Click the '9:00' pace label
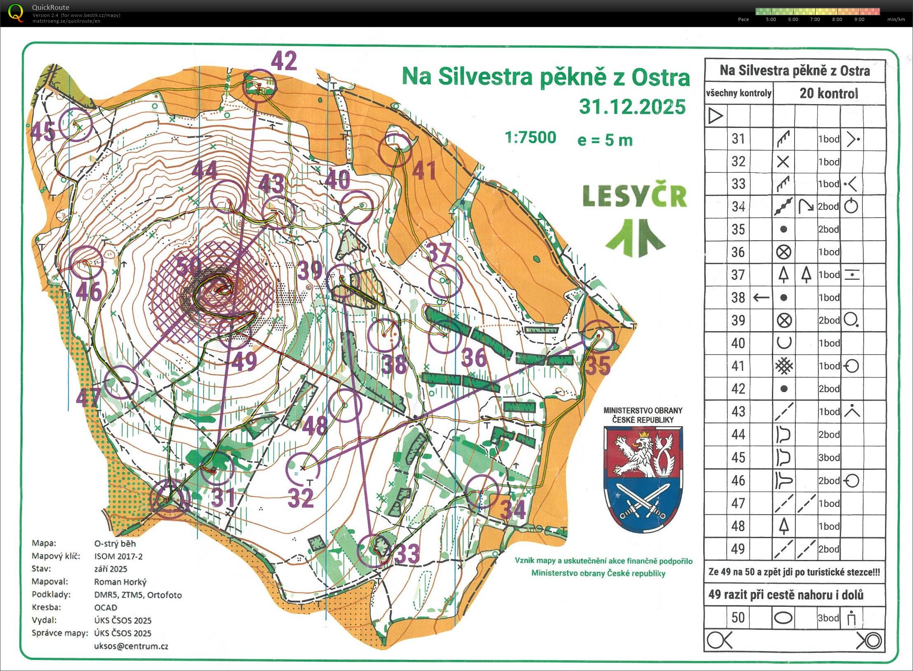Image resolution: width=913 pixels, height=671 pixels. [859, 19]
